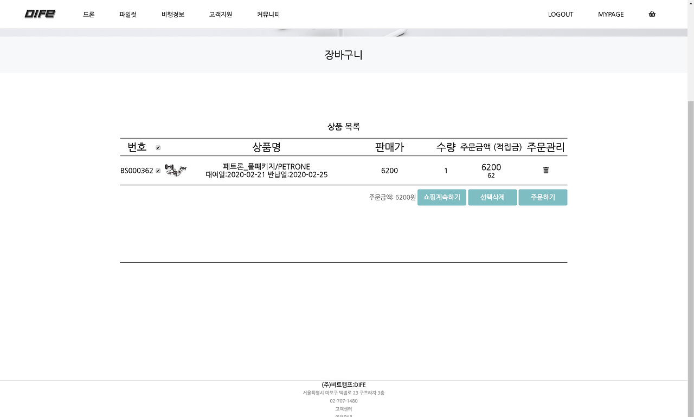The image size is (694, 417).
Task: Open the shopping basket icon in header
Action: (x=652, y=14)
